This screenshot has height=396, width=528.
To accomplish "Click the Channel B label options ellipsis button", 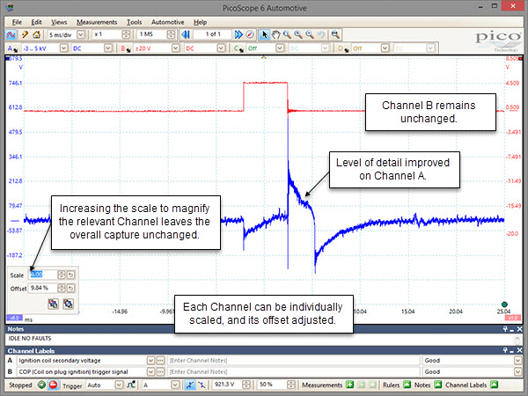I will [x=161, y=371].
